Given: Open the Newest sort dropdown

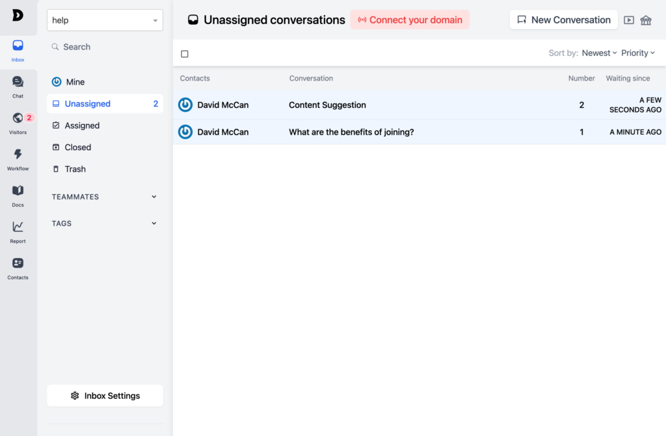Looking at the screenshot, I should pyautogui.click(x=599, y=53).
